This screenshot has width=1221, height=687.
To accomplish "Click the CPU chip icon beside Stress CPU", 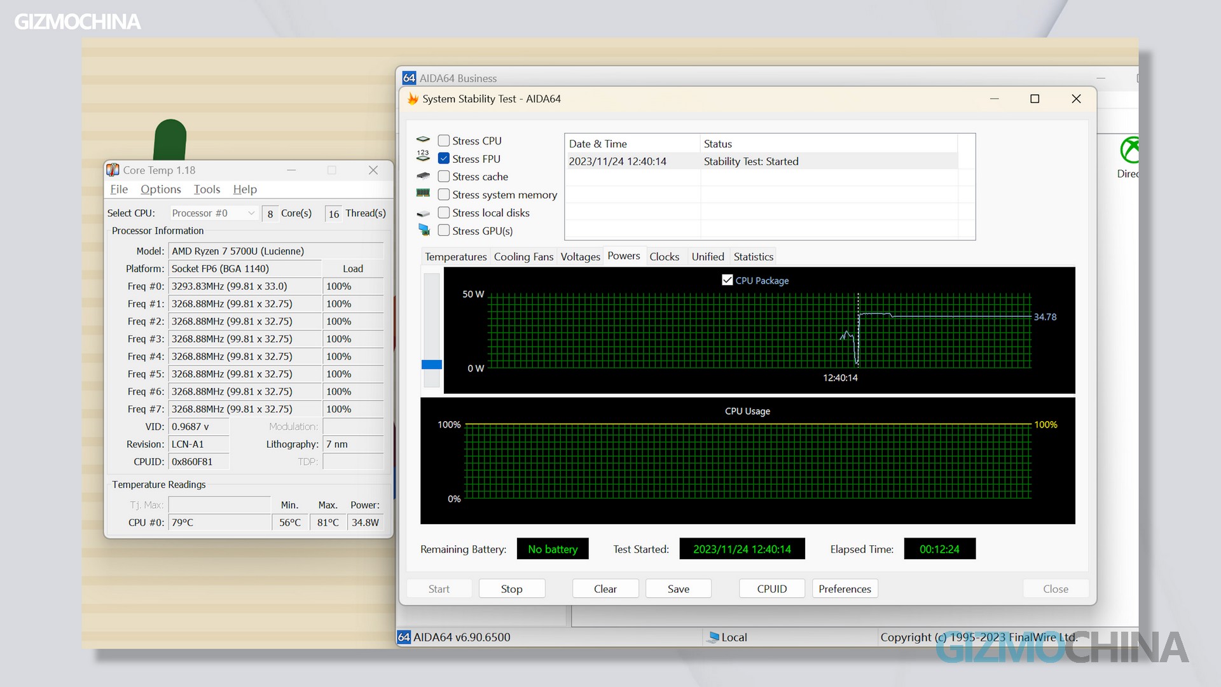I will [x=423, y=139].
